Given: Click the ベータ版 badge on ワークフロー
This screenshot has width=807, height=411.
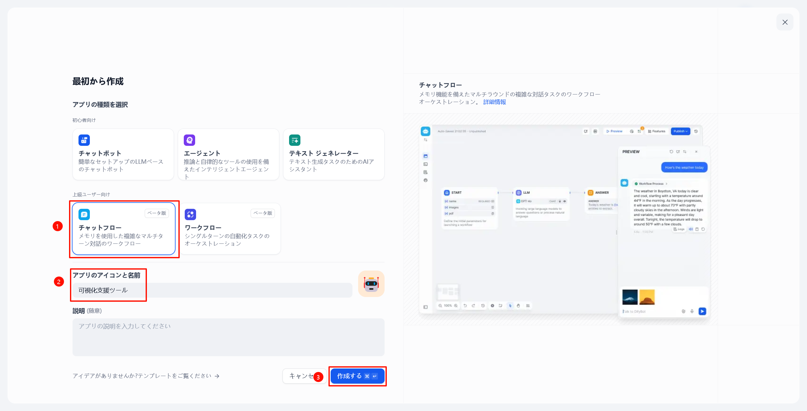Looking at the screenshot, I should (x=263, y=213).
